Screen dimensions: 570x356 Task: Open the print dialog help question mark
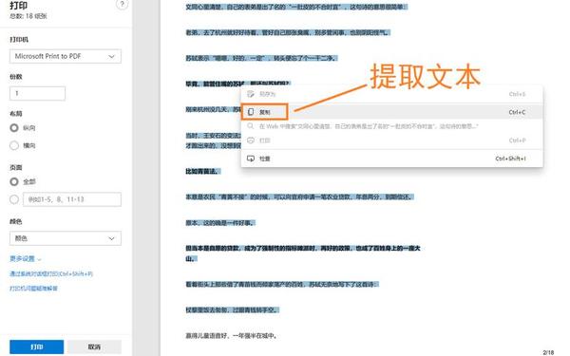coord(122,5)
